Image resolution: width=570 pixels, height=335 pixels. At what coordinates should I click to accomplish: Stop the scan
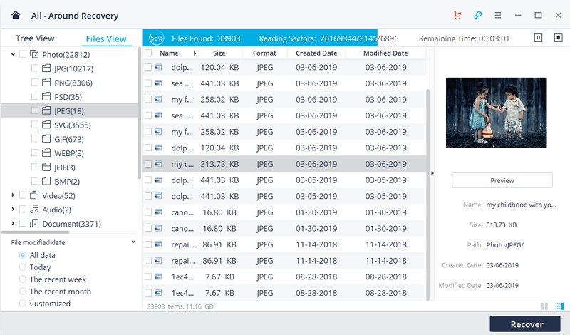point(559,38)
